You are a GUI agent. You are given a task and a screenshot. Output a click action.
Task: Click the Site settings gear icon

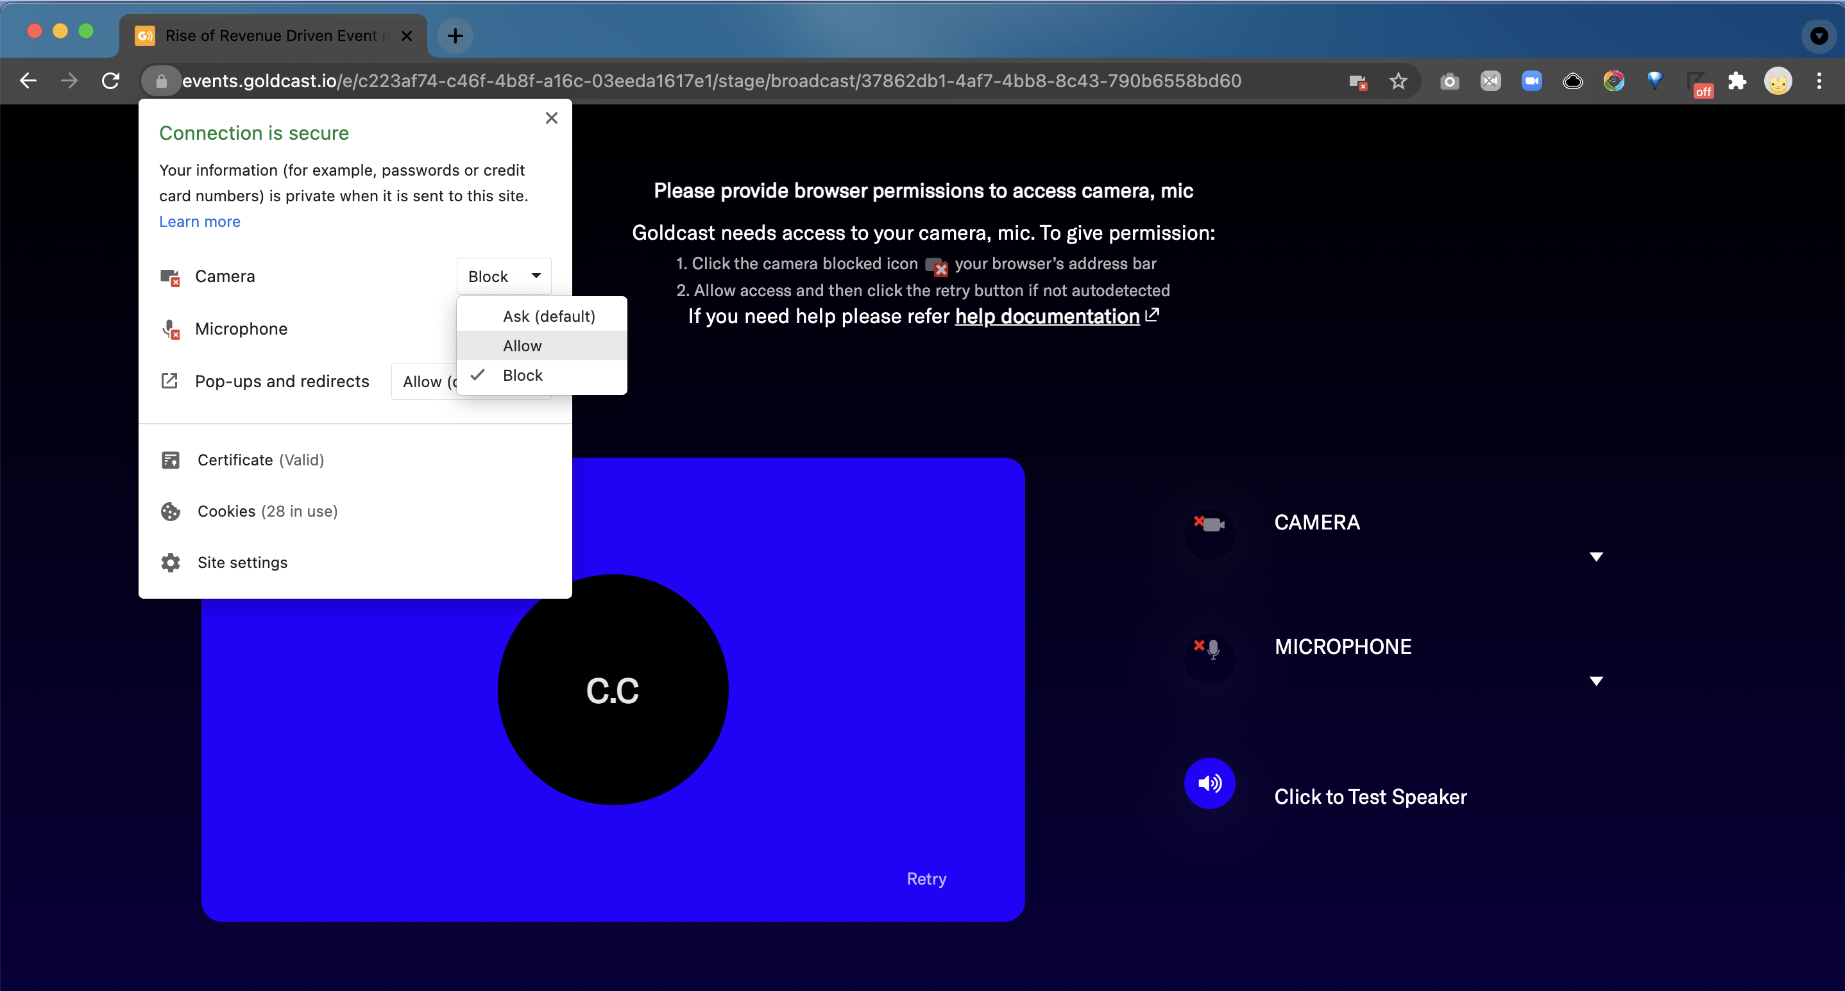coord(171,562)
